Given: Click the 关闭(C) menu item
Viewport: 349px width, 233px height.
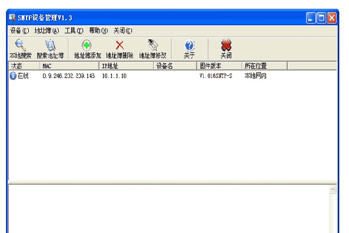Looking at the screenshot, I should pos(122,30).
